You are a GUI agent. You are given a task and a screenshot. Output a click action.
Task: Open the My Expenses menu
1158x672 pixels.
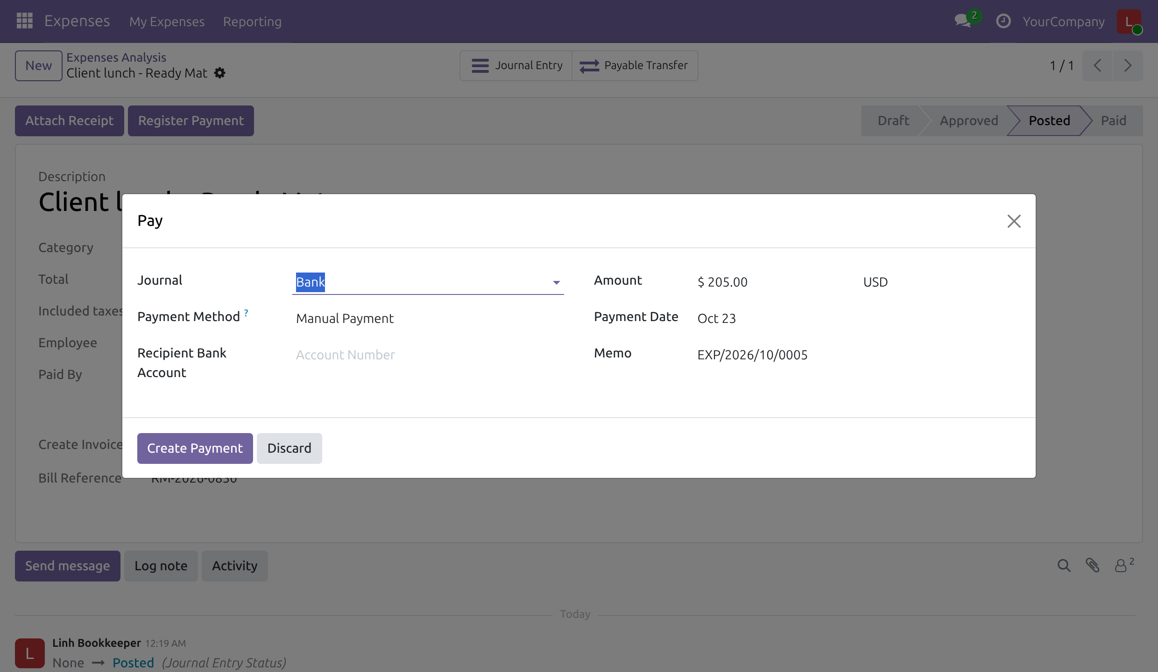167,21
